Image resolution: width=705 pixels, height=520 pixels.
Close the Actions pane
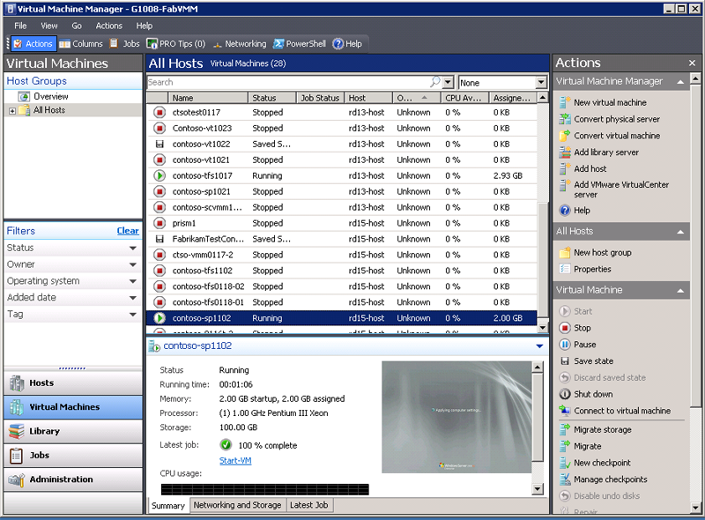(692, 63)
